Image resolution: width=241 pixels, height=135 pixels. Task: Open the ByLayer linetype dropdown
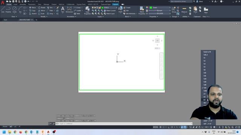click(x=159, y=13)
